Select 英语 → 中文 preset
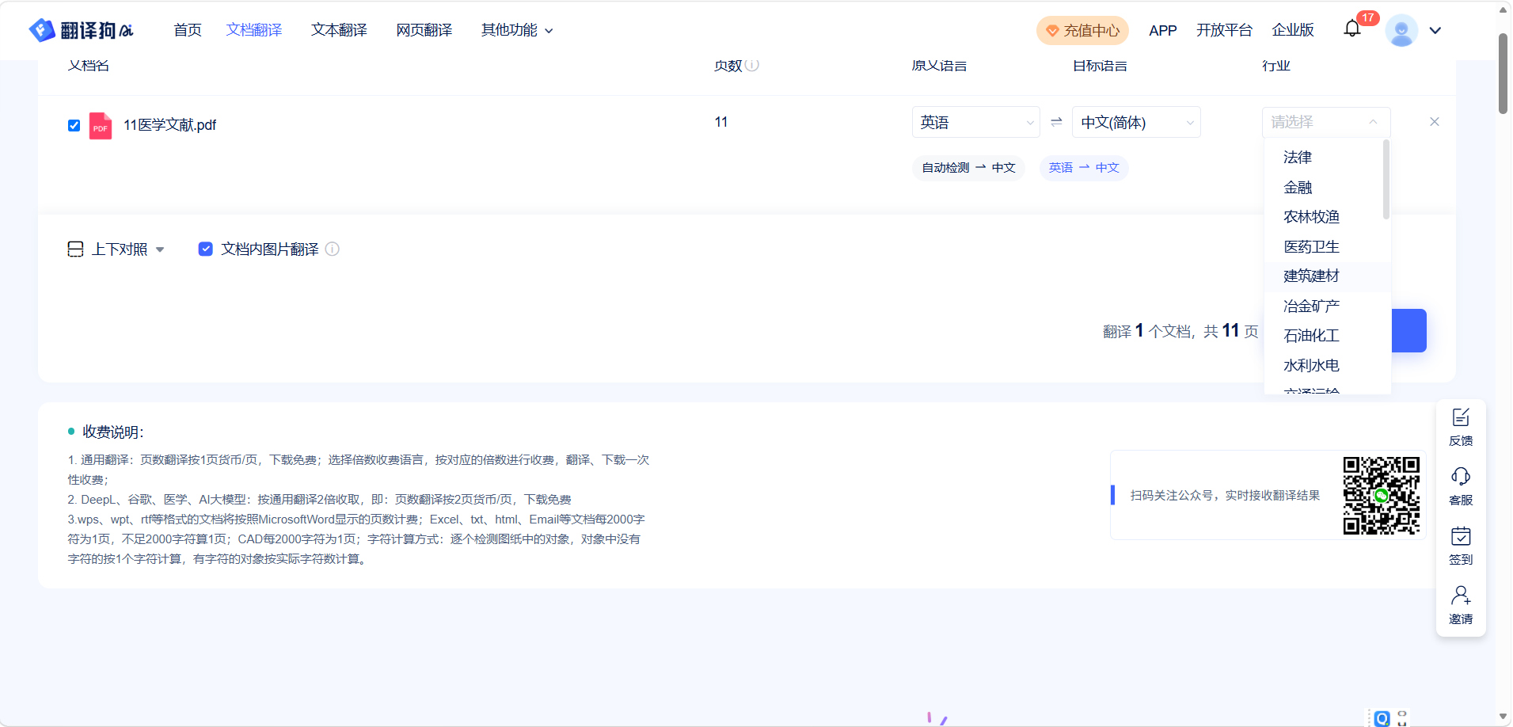This screenshot has height=727, width=1513. pyautogui.click(x=1084, y=168)
